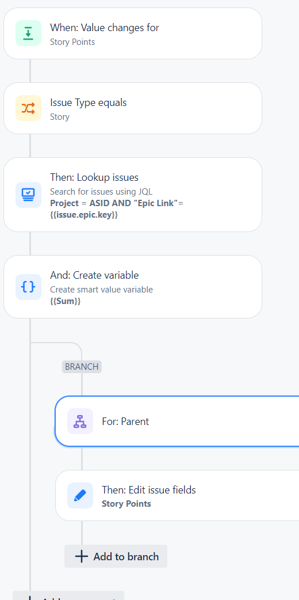The image size is (299, 600).
Task: Click the JQL query text with Epic Link
Action: [117, 209]
